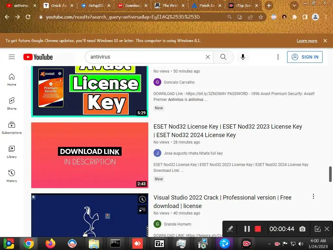Switch to the iTop Screen tab
The width and height of the screenshot is (333, 250).
243,6
